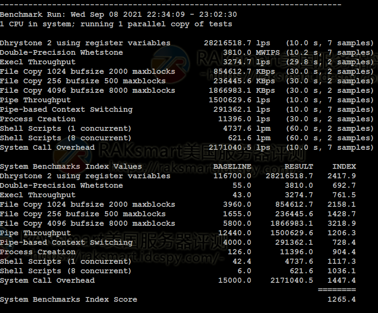The height and width of the screenshot is (313, 378).
Task: Click the value 854612.7 KBps
Action: (244, 72)
